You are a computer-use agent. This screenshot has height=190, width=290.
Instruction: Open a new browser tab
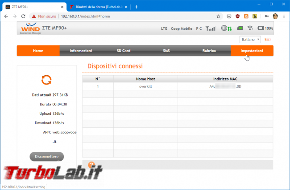[137, 7]
